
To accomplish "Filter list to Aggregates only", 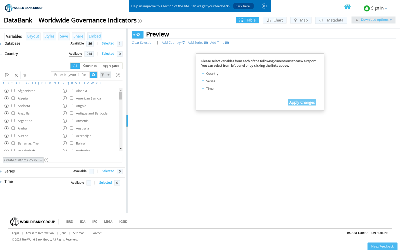I will tap(111, 66).
